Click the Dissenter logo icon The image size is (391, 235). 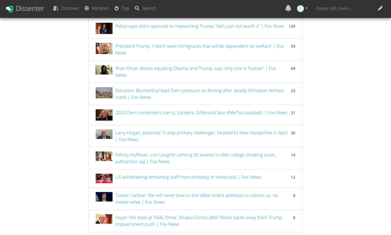coord(10,9)
